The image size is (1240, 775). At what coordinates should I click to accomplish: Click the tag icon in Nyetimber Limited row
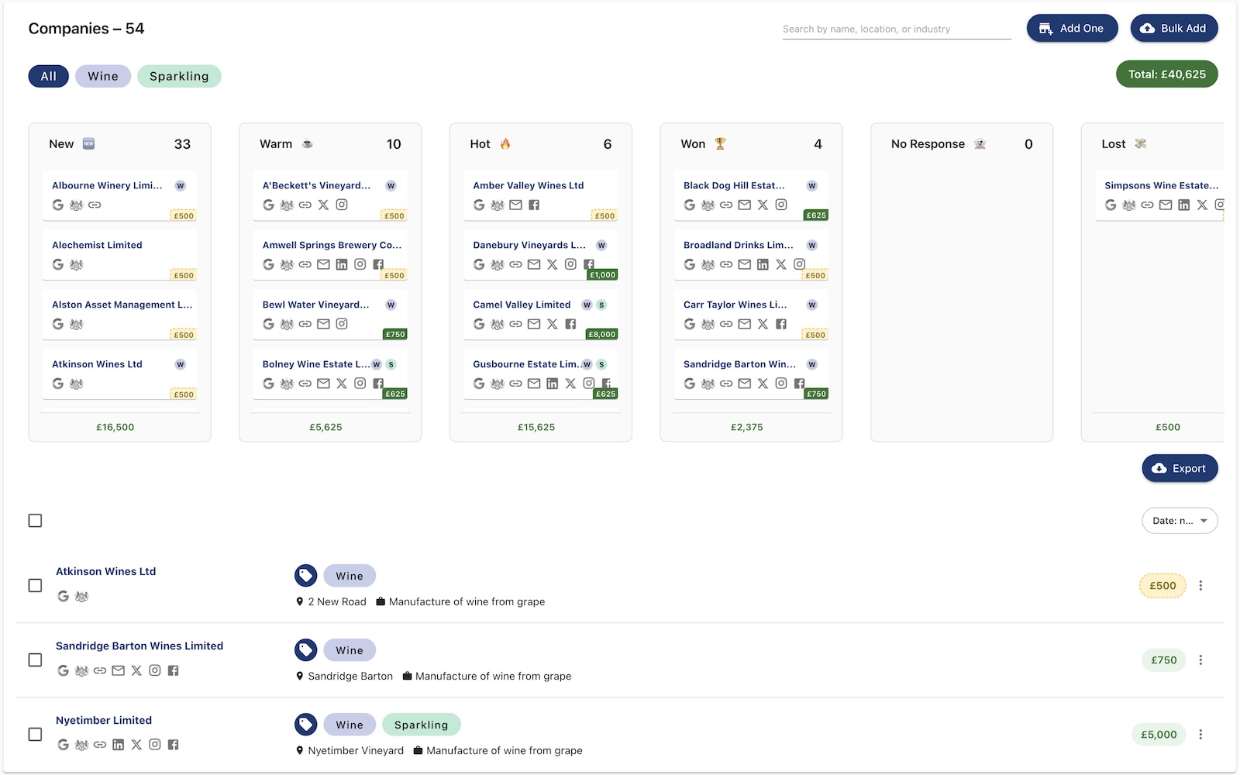point(306,725)
